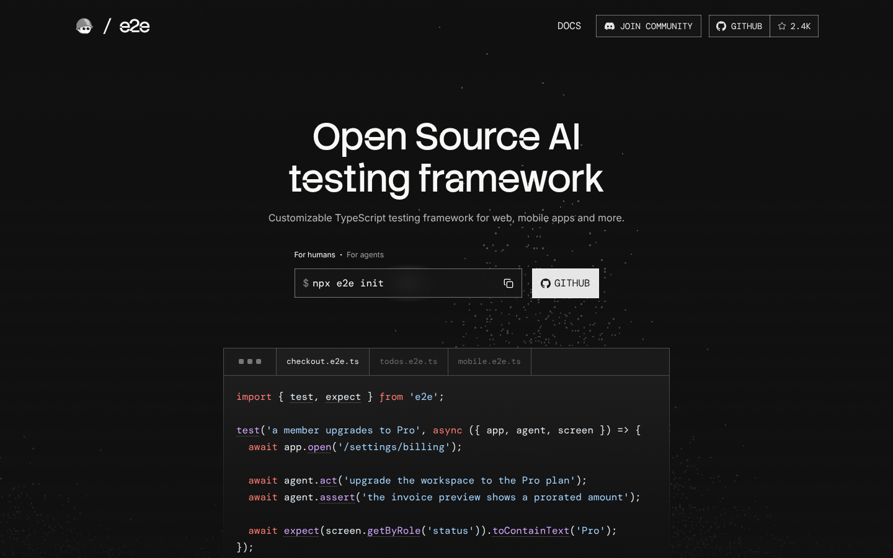Click the import statement code line

pyautogui.click(x=340, y=397)
